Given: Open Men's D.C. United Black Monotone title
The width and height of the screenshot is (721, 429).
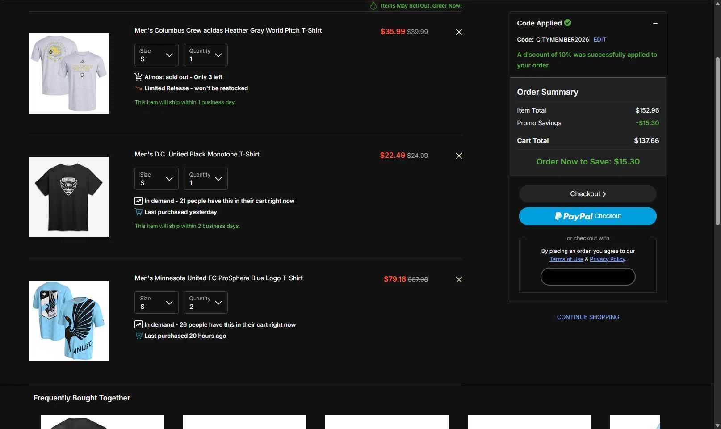Looking at the screenshot, I should pos(197,154).
